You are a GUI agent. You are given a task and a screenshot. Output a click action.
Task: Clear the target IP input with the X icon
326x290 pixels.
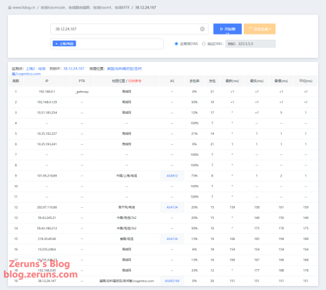202,29
